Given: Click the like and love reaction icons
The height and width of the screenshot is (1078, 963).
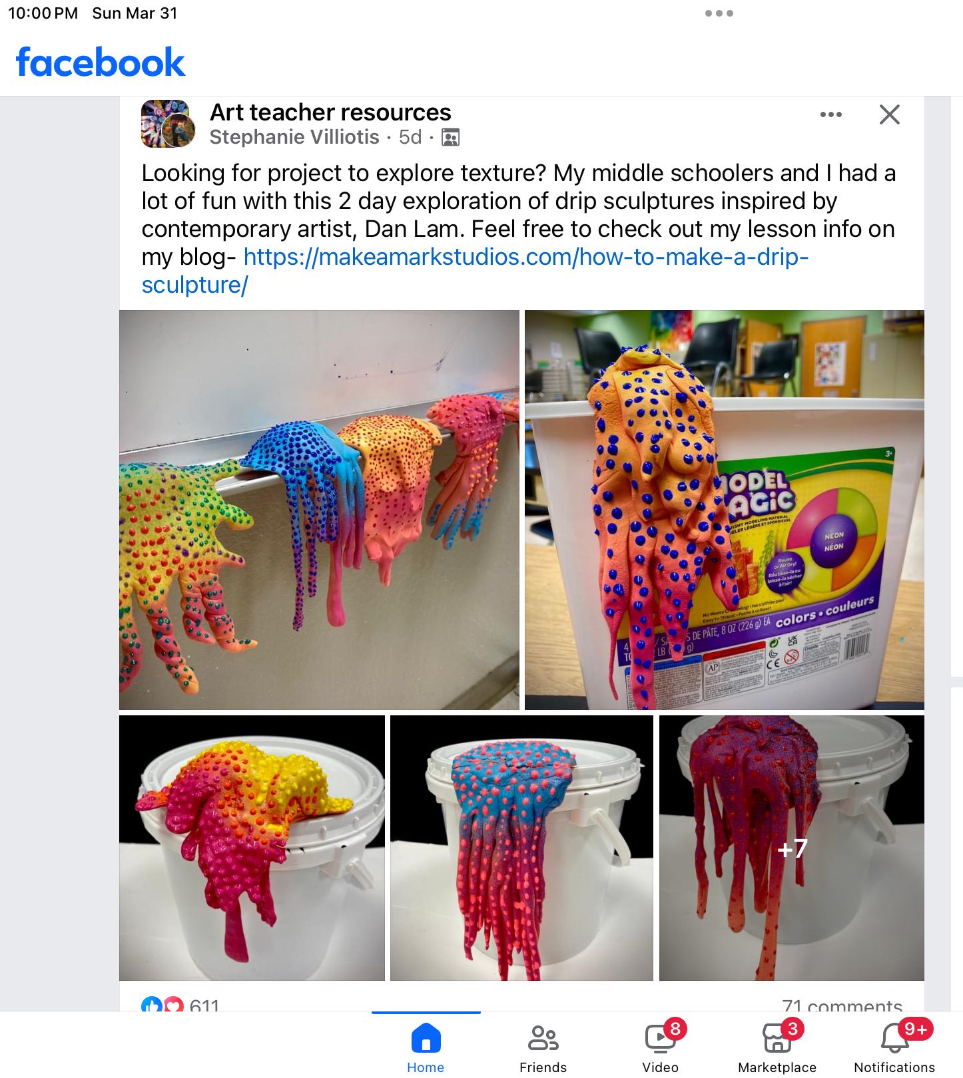Looking at the screenshot, I should pyautogui.click(x=162, y=1005).
